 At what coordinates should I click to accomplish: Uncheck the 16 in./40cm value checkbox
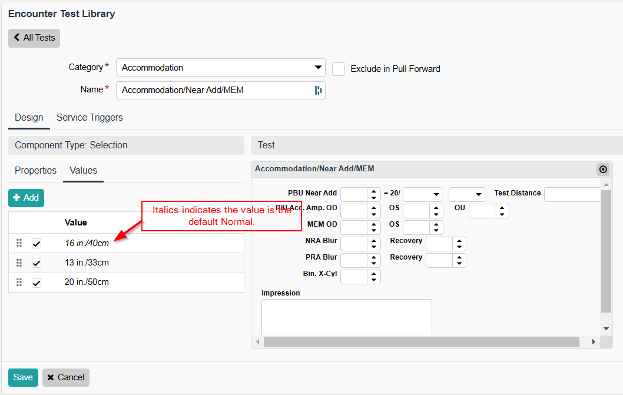(x=37, y=244)
